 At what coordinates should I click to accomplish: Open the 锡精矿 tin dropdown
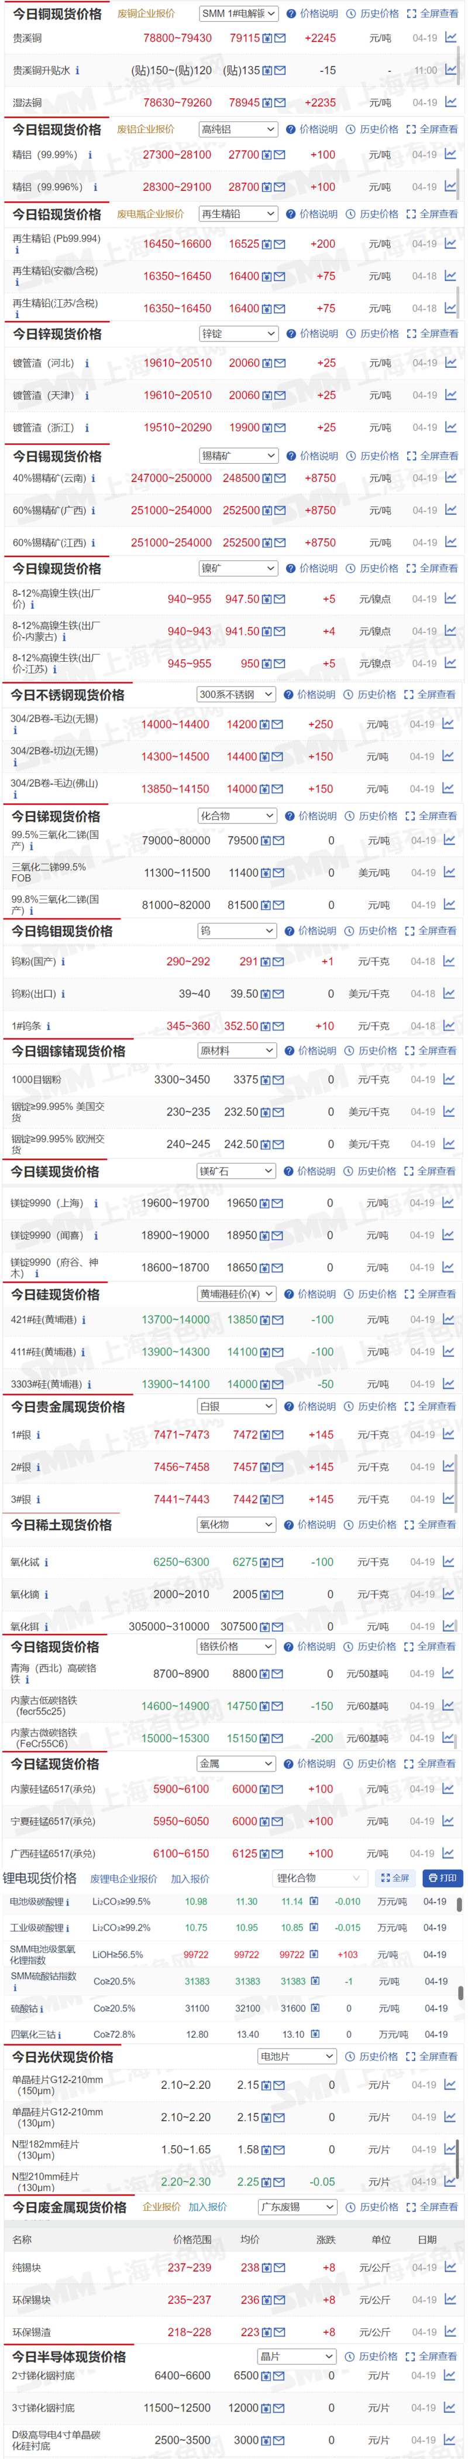click(x=238, y=456)
